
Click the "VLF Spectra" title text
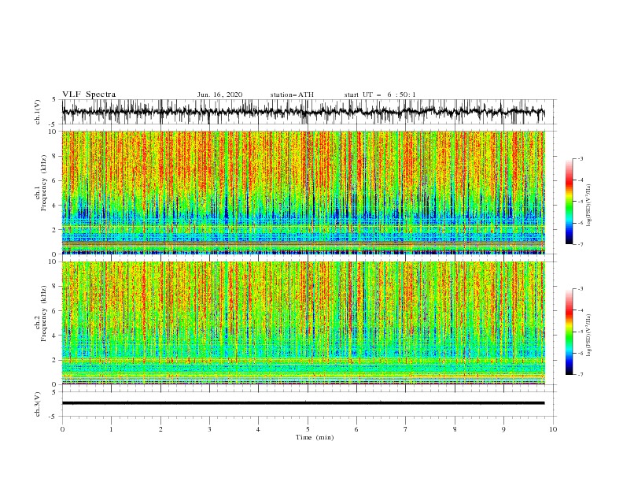click(89, 95)
